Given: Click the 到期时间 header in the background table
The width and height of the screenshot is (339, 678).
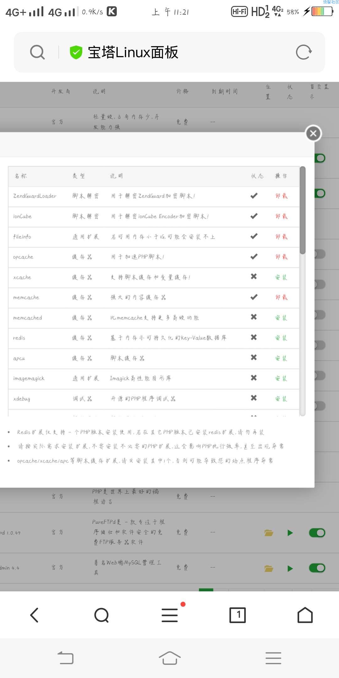Looking at the screenshot, I should click(225, 91).
